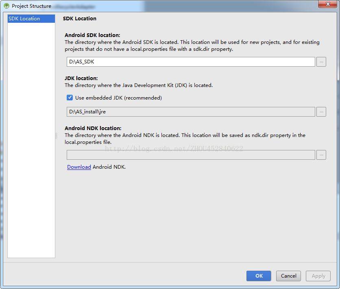340x289 pixels.
Task: Click the 'Use embedded JDK (recommended)' label
Action: (x=118, y=98)
